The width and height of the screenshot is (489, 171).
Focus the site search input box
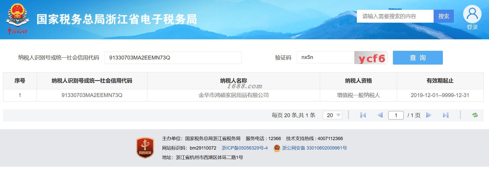coord(395,16)
